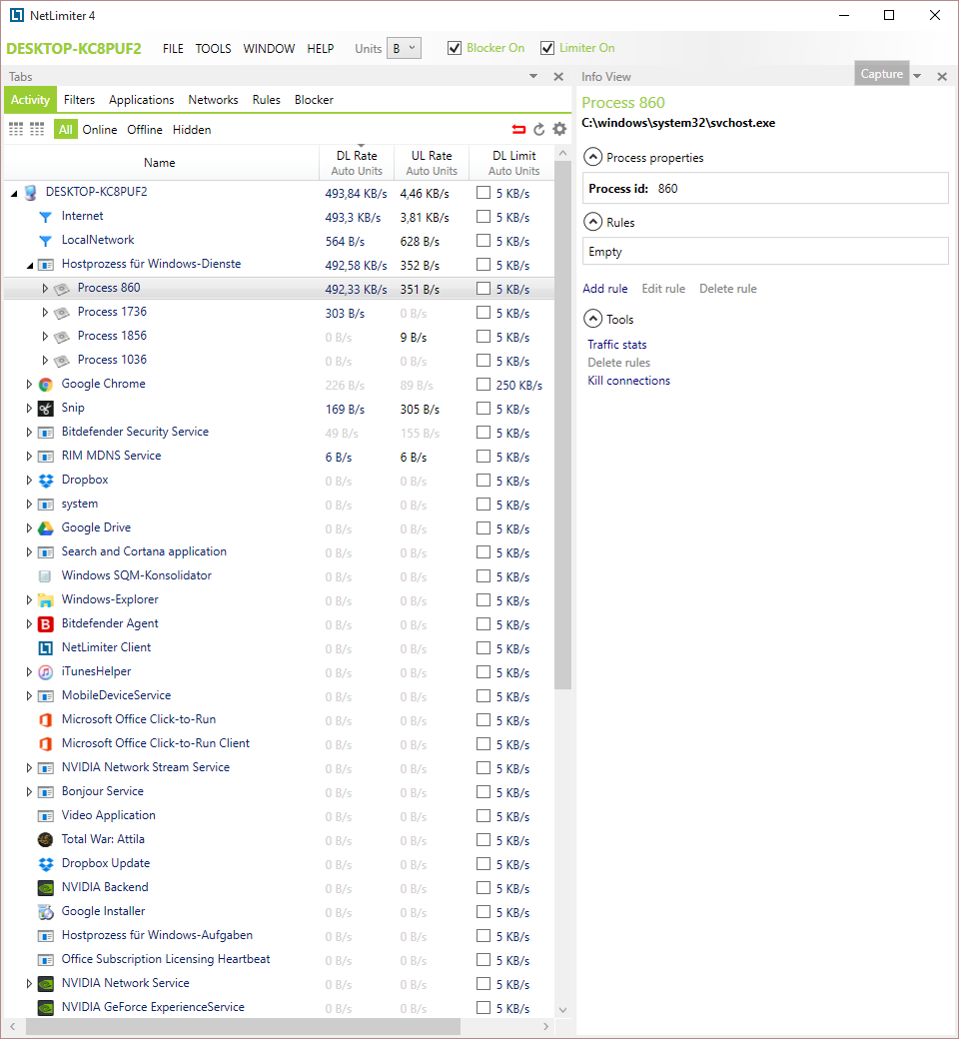Viewport: 959px width, 1039px height.
Task: Sort by the DL Rate column header
Action: pyautogui.click(x=357, y=162)
